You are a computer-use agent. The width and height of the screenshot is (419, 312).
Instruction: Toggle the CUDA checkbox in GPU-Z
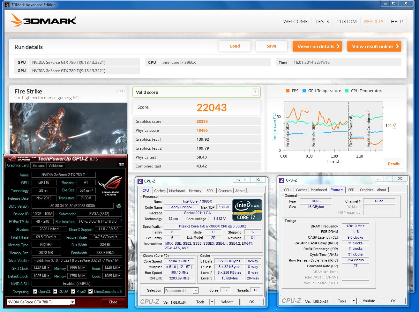point(55,292)
